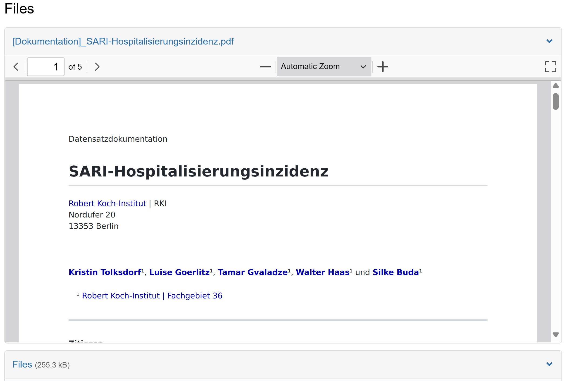Open author Tamar Gvaladze link
The width and height of the screenshot is (569, 381).
[253, 272]
